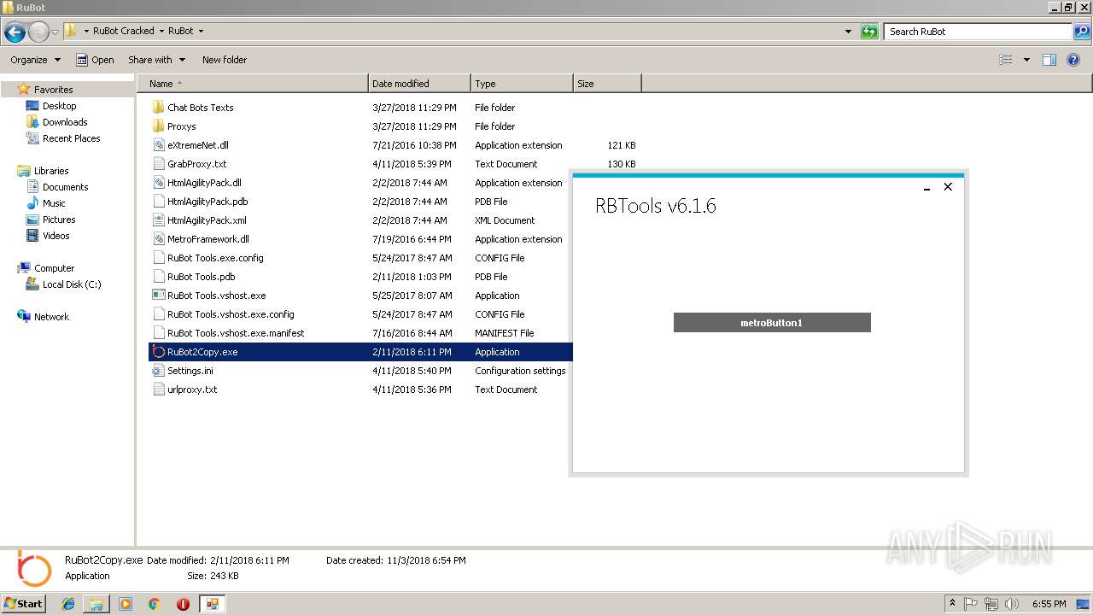Select the HtmlAgilityPack.xml file icon

click(x=158, y=220)
